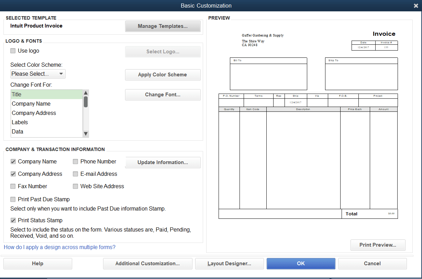The width and height of the screenshot is (422, 279).
Task: Open the Update Information dialog
Action: [x=163, y=162]
